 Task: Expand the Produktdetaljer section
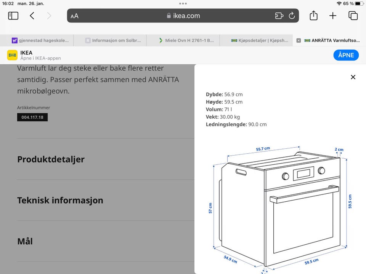pos(106,159)
